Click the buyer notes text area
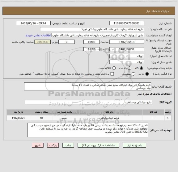Viewport: 178px width, 172px height. point(88,130)
